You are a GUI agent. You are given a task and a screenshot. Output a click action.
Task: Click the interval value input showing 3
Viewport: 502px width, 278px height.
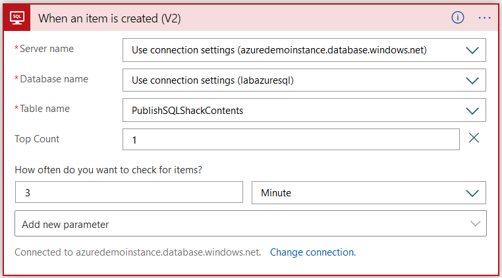(128, 193)
